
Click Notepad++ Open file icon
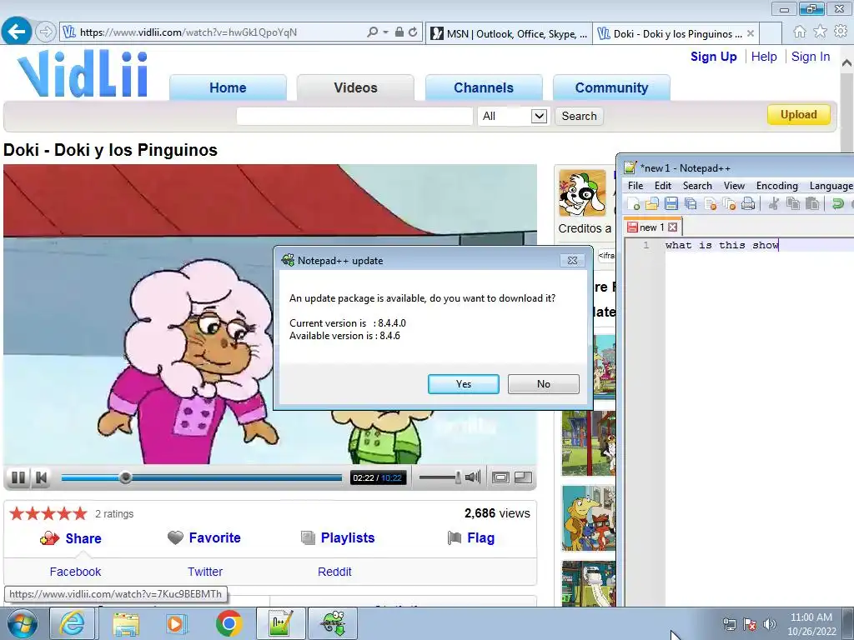(x=652, y=203)
